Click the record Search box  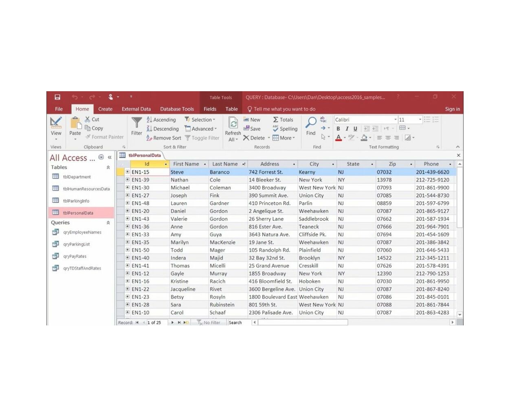(x=238, y=323)
